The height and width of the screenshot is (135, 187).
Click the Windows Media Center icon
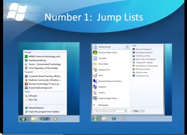tap(95, 53)
